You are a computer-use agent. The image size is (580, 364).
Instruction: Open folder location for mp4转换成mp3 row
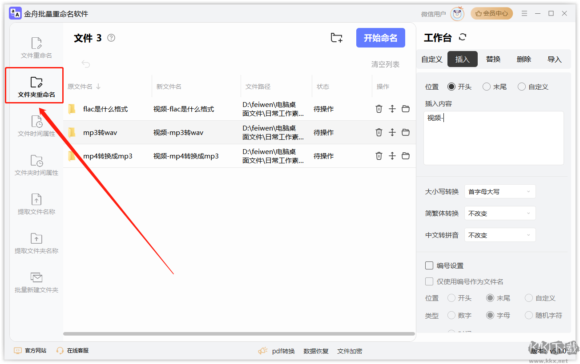406,156
